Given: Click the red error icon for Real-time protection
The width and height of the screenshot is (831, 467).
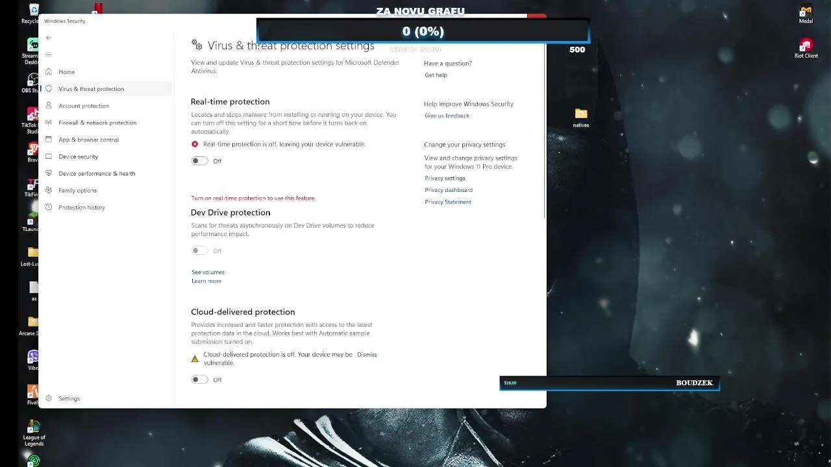Looking at the screenshot, I should pyautogui.click(x=195, y=144).
